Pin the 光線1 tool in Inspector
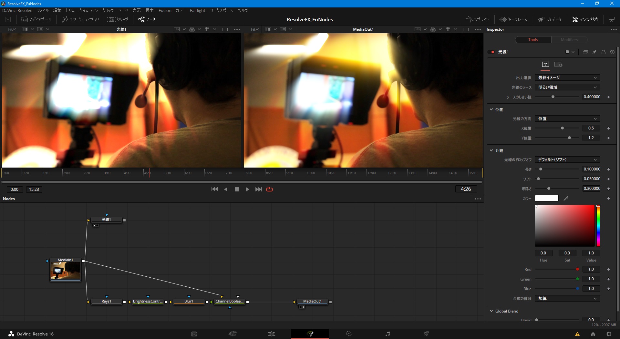Screen dimensions: 620x339 point(594,52)
